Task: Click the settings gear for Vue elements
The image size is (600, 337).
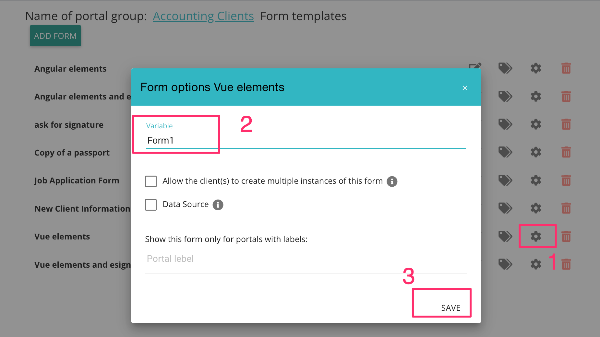Action: (x=536, y=236)
